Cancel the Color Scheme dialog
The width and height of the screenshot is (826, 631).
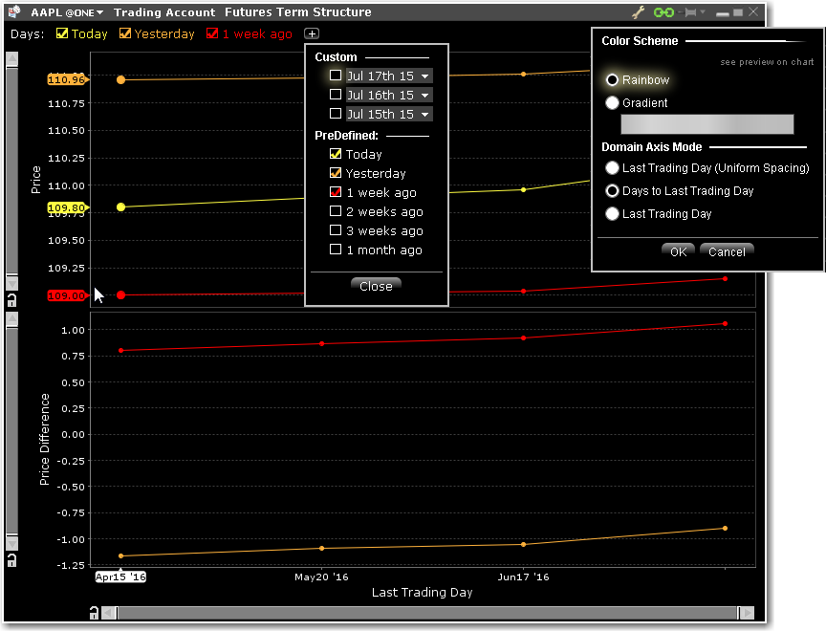coord(727,251)
